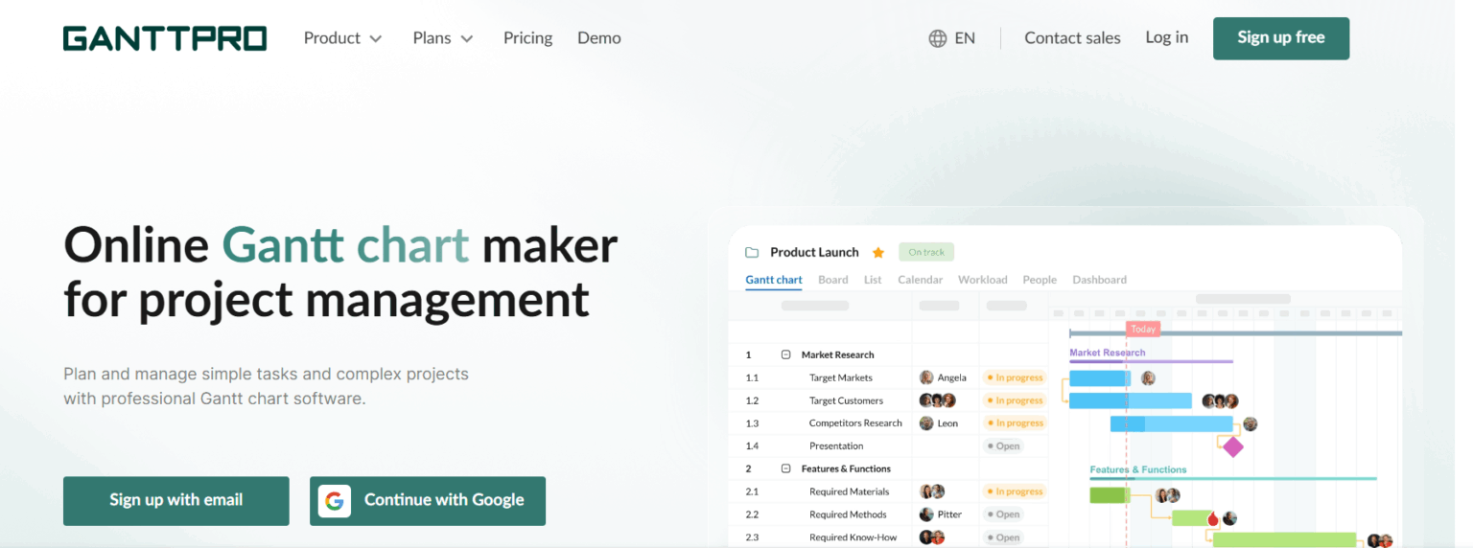Click the GanttPRO logo
This screenshot has width=1473, height=548.
pyautogui.click(x=165, y=38)
